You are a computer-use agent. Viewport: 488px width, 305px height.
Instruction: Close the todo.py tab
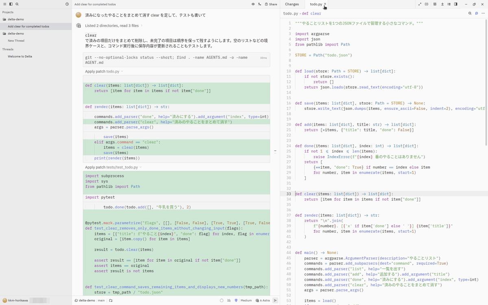(x=325, y=4)
